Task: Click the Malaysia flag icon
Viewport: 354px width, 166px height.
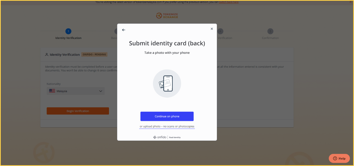Action: pos(52,91)
